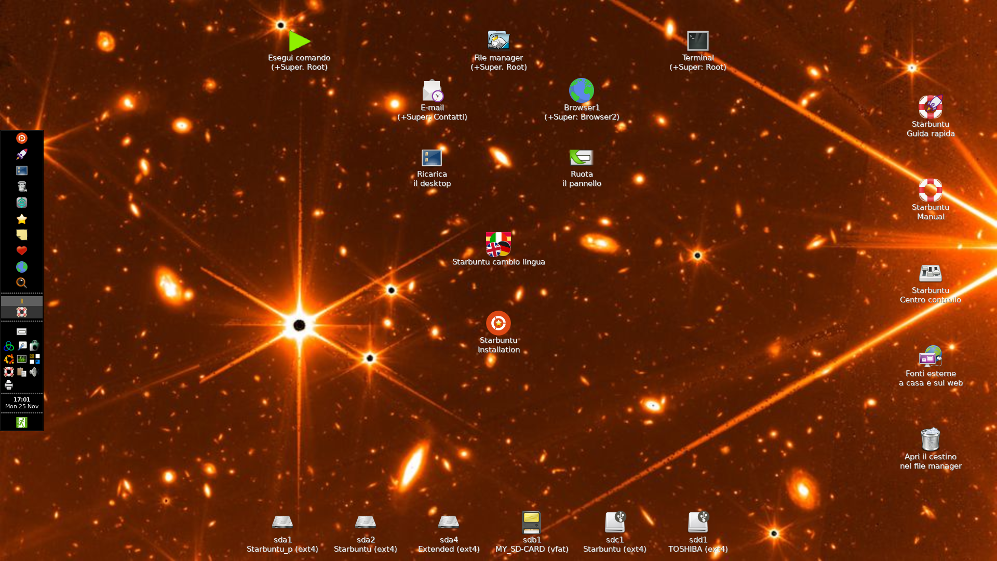This screenshot has height=561, width=997.
Task: Open the E-mail desktop icon
Action: click(x=432, y=91)
